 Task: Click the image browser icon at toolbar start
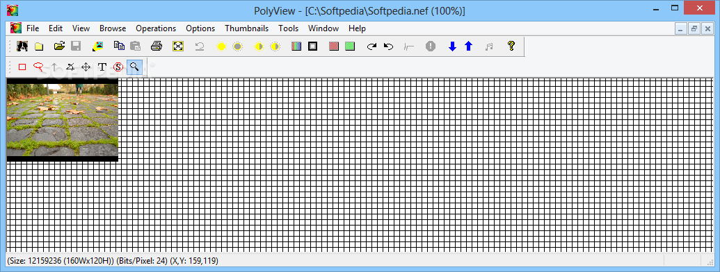[22, 46]
